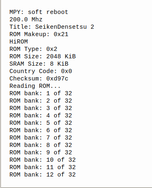Click the 'ROM bank: 3 of 32' line
Image resolution: width=152 pixels, height=188 pixels.
[x=41, y=108]
